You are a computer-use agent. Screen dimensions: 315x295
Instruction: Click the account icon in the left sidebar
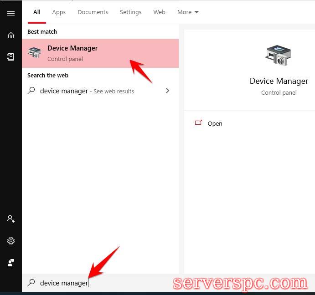[11, 219]
